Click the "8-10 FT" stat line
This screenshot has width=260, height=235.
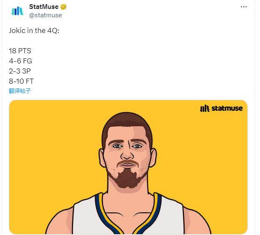click(22, 80)
